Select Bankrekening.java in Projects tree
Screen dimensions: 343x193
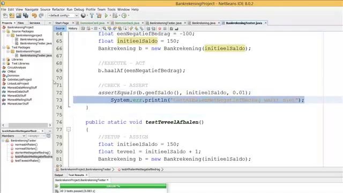[x=32, y=39]
